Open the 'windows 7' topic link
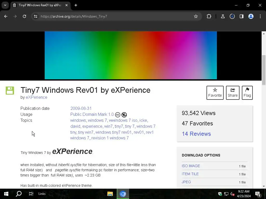This screenshot has width=266, height=199. (x=97, y=120)
